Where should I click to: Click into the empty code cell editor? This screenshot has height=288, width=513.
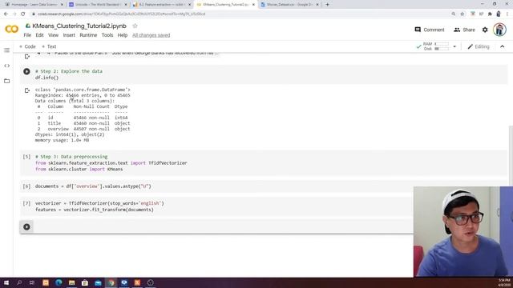click(223, 226)
